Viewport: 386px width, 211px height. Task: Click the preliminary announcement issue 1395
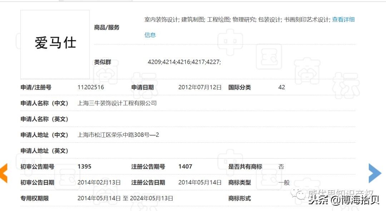point(84,167)
